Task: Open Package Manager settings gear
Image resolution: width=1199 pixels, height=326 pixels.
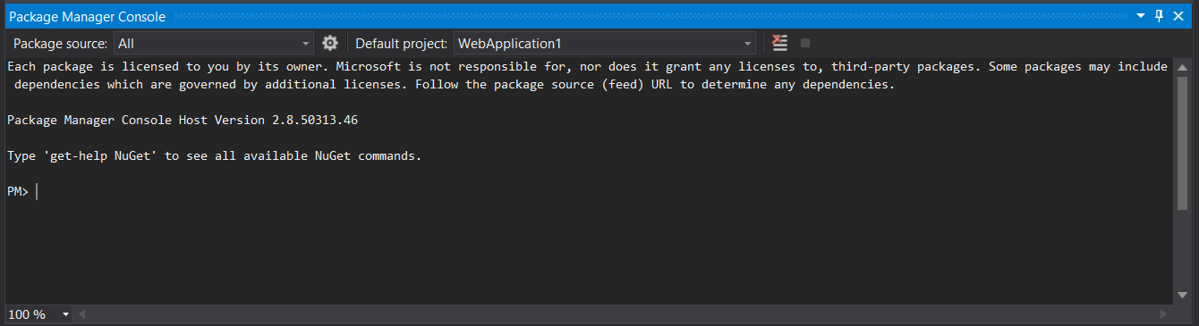Action: coord(330,43)
